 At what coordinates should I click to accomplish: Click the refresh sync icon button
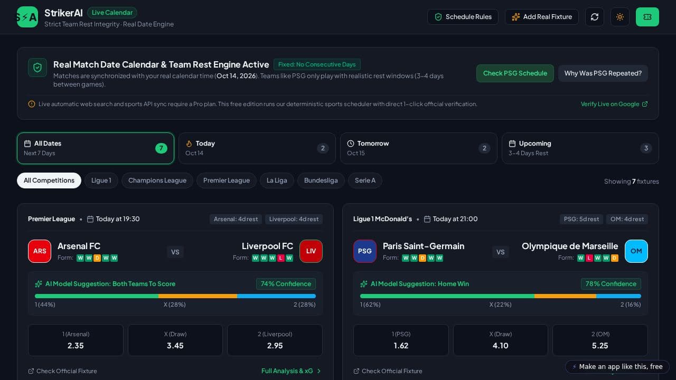pyautogui.click(x=595, y=17)
